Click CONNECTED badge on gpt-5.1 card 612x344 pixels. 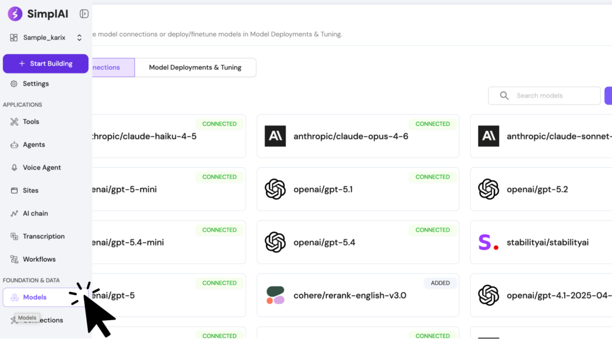433,177
